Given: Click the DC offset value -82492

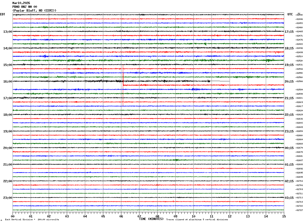Looking at the screenshot, I should (x=299, y=48).
